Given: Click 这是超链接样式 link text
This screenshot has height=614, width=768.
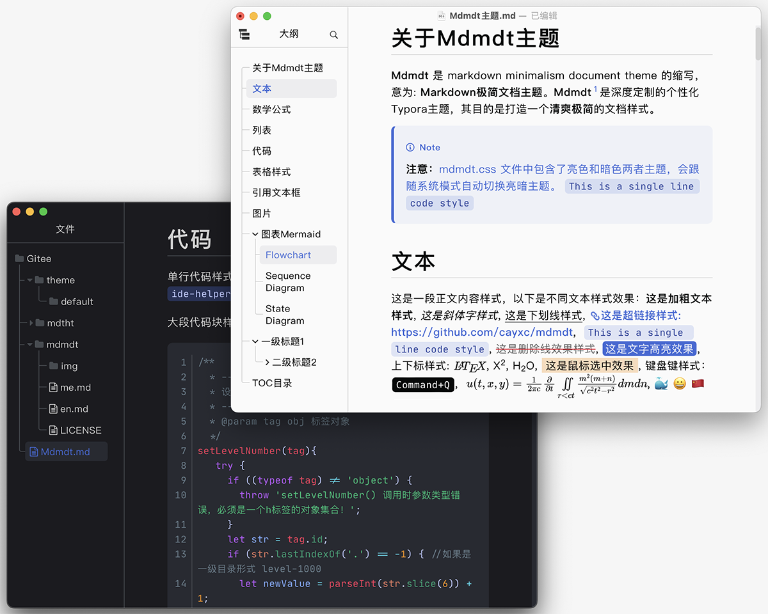Looking at the screenshot, I should (x=641, y=316).
